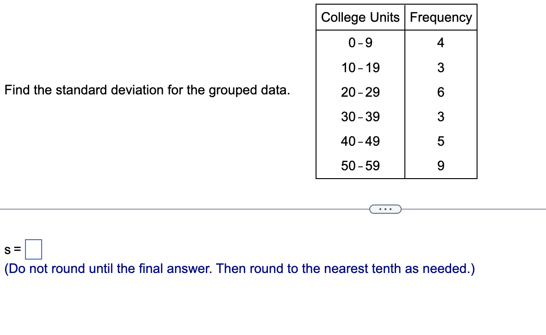Viewport: 546px width, 335px height.
Task: Select the Frequency column header
Action: click(x=441, y=17)
